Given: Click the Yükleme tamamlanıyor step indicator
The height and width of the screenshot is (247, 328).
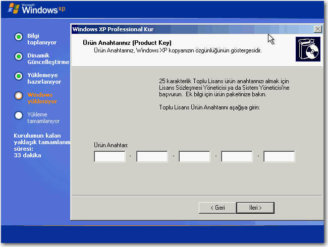Looking at the screenshot, I should tap(19, 115).
